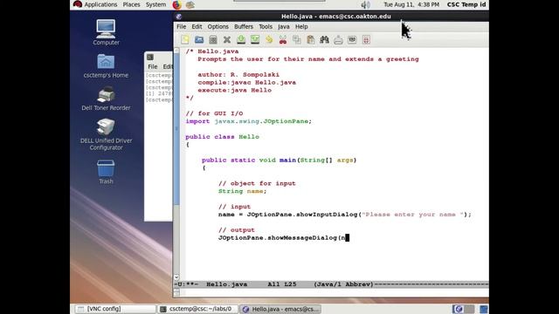559x314 pixels.
Task: Open Dell Toner Reorder desktop icon
Action: coord(106,99)
